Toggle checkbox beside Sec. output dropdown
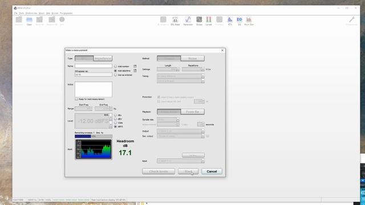365x205 pixels. tap(208, 136)
